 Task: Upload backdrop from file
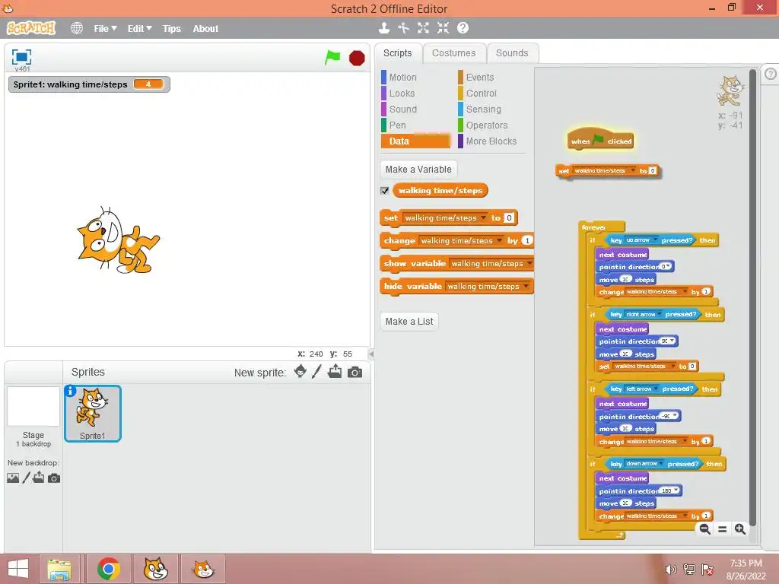point(39,478)
